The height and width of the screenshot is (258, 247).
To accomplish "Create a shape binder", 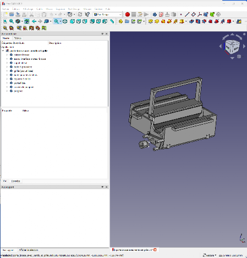I will [206, 14].
